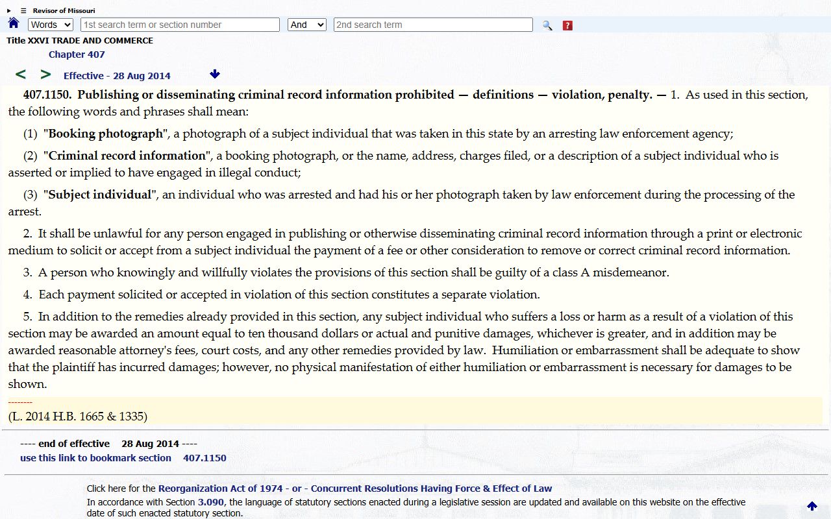
Task: Expand the small triangle beside the menu
Action: pyautogui.click(x=9, y=10)
